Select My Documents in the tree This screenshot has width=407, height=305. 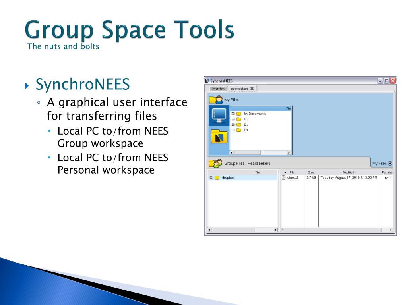255,114
